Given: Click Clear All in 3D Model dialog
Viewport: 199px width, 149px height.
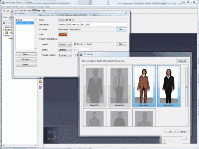Looking at the screenshot, I should click(x=182, y=61).
